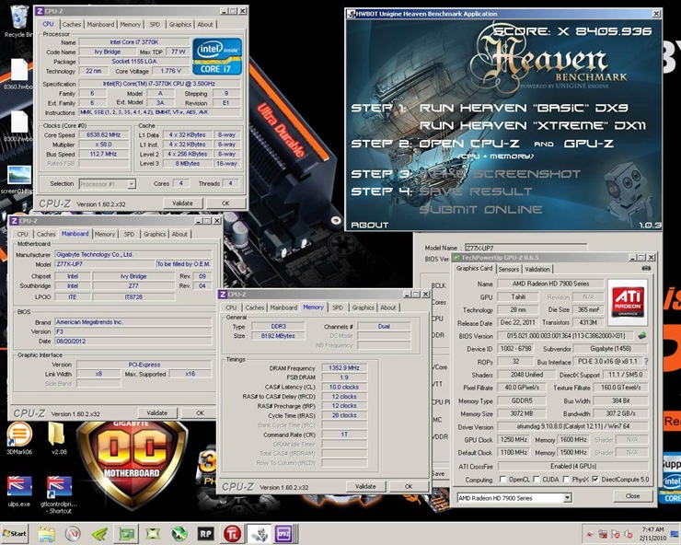This screenshot has width=681, height=545.
Task: Click the Close button in GPU-Z
Action: (x=632, y=496)
